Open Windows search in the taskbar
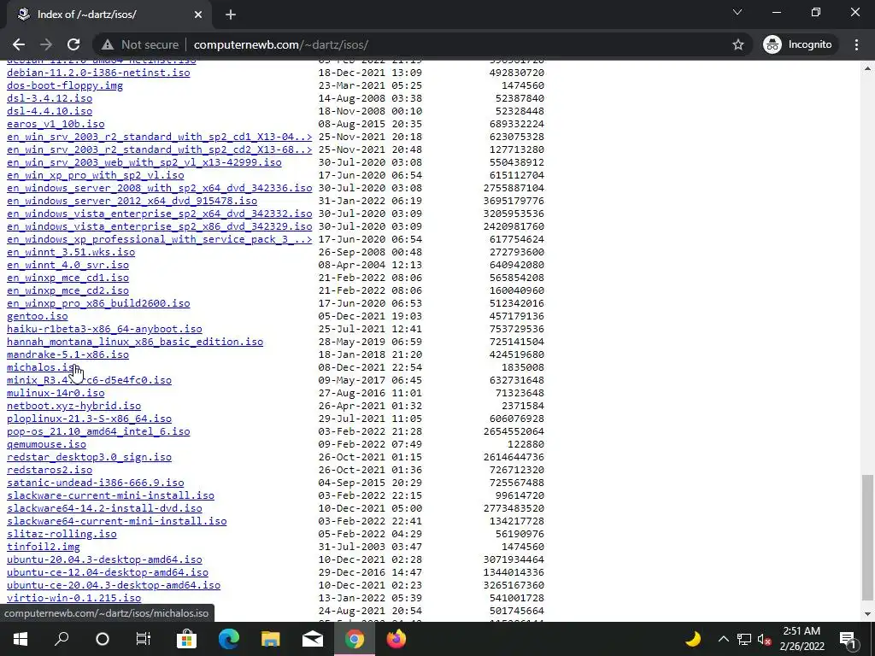The width and height of the screenshot is (875, 656). (62, 639)
